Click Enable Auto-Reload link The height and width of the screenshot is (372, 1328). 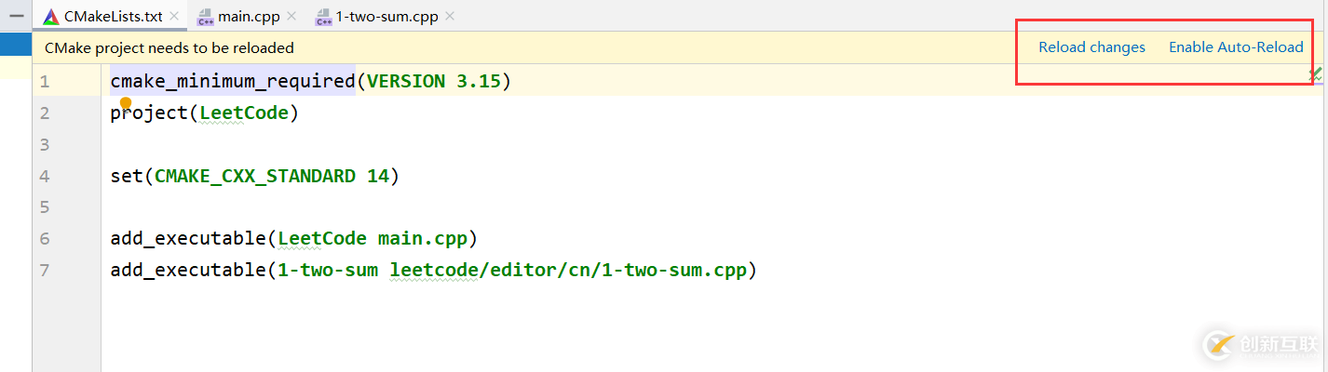click(1236, 47)
